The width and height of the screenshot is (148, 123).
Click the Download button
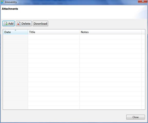[x=40, y=23]
